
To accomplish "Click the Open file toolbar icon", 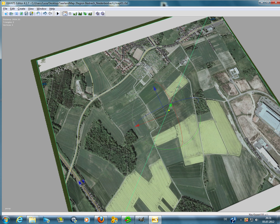I will [11, 13].
